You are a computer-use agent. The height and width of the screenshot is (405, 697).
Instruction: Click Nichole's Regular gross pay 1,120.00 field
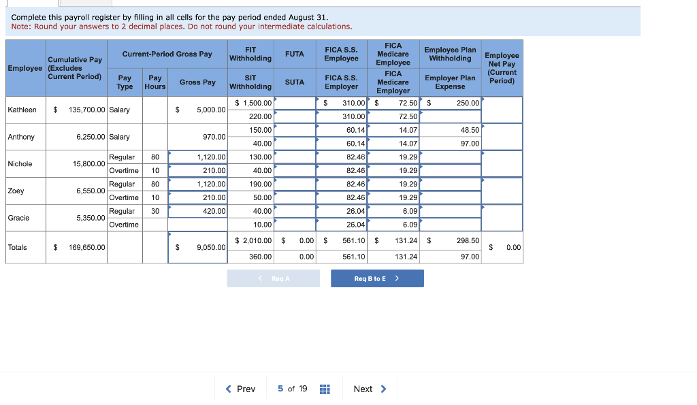pyautogui.click(x=197, y=157)
